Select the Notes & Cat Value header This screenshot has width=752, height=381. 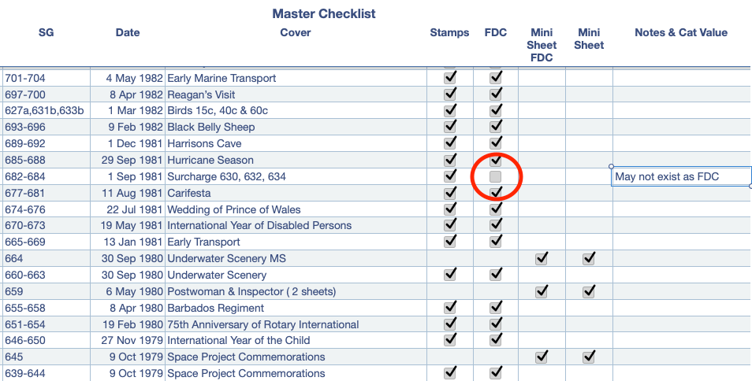681,32
